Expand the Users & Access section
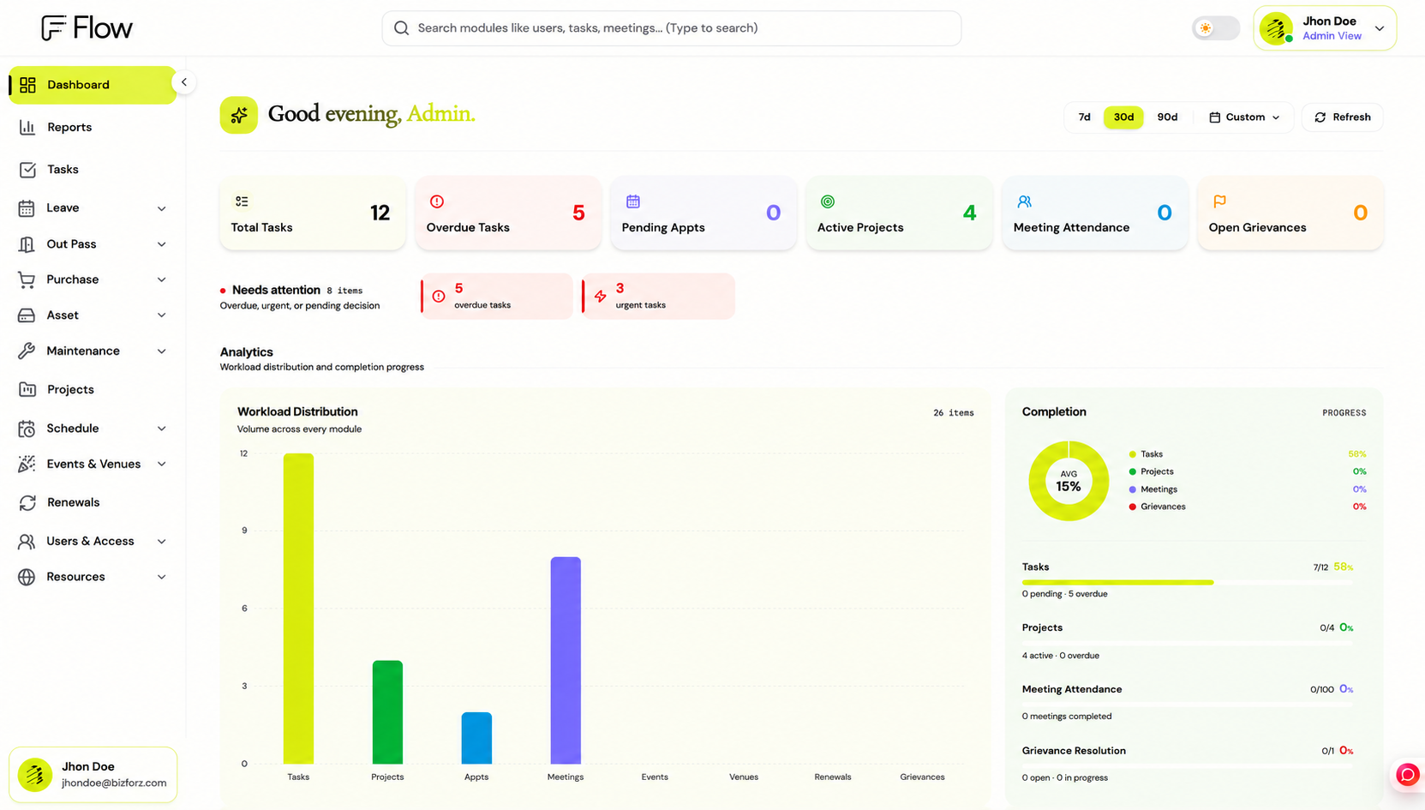 point(93,542)
